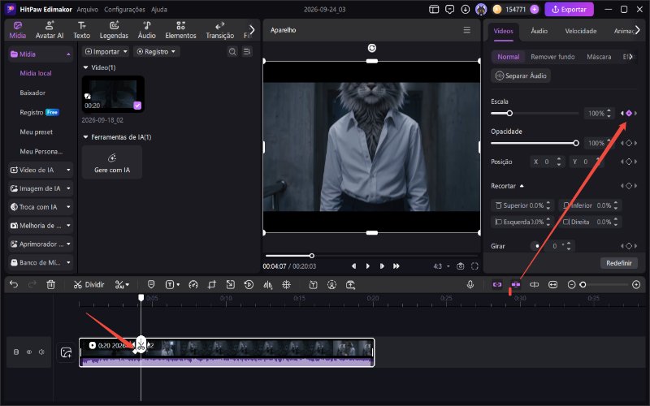Viewport: 650px width, 406px height.
Task: Open the feedback message icon
Action: point(450,9)
